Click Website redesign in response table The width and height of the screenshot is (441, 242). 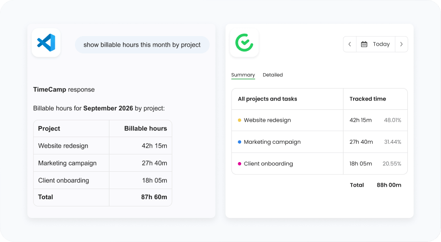[x=63, y=146]
